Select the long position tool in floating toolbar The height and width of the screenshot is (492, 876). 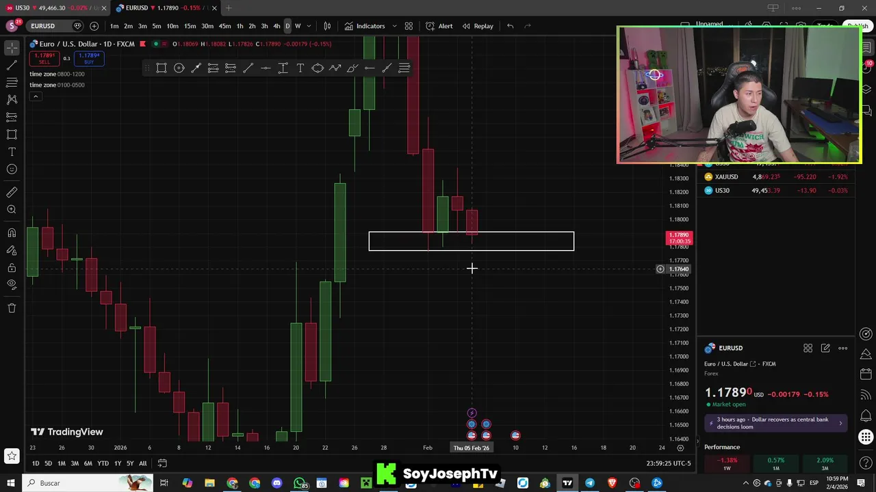(213, 68)
